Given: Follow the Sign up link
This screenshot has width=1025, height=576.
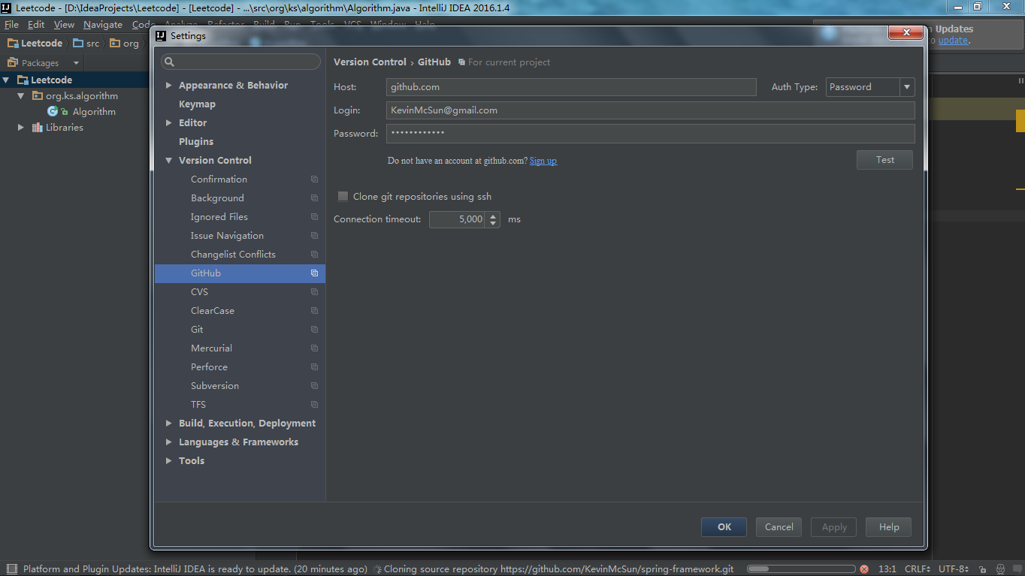Looking at the screenshot, I should point(543,161).
